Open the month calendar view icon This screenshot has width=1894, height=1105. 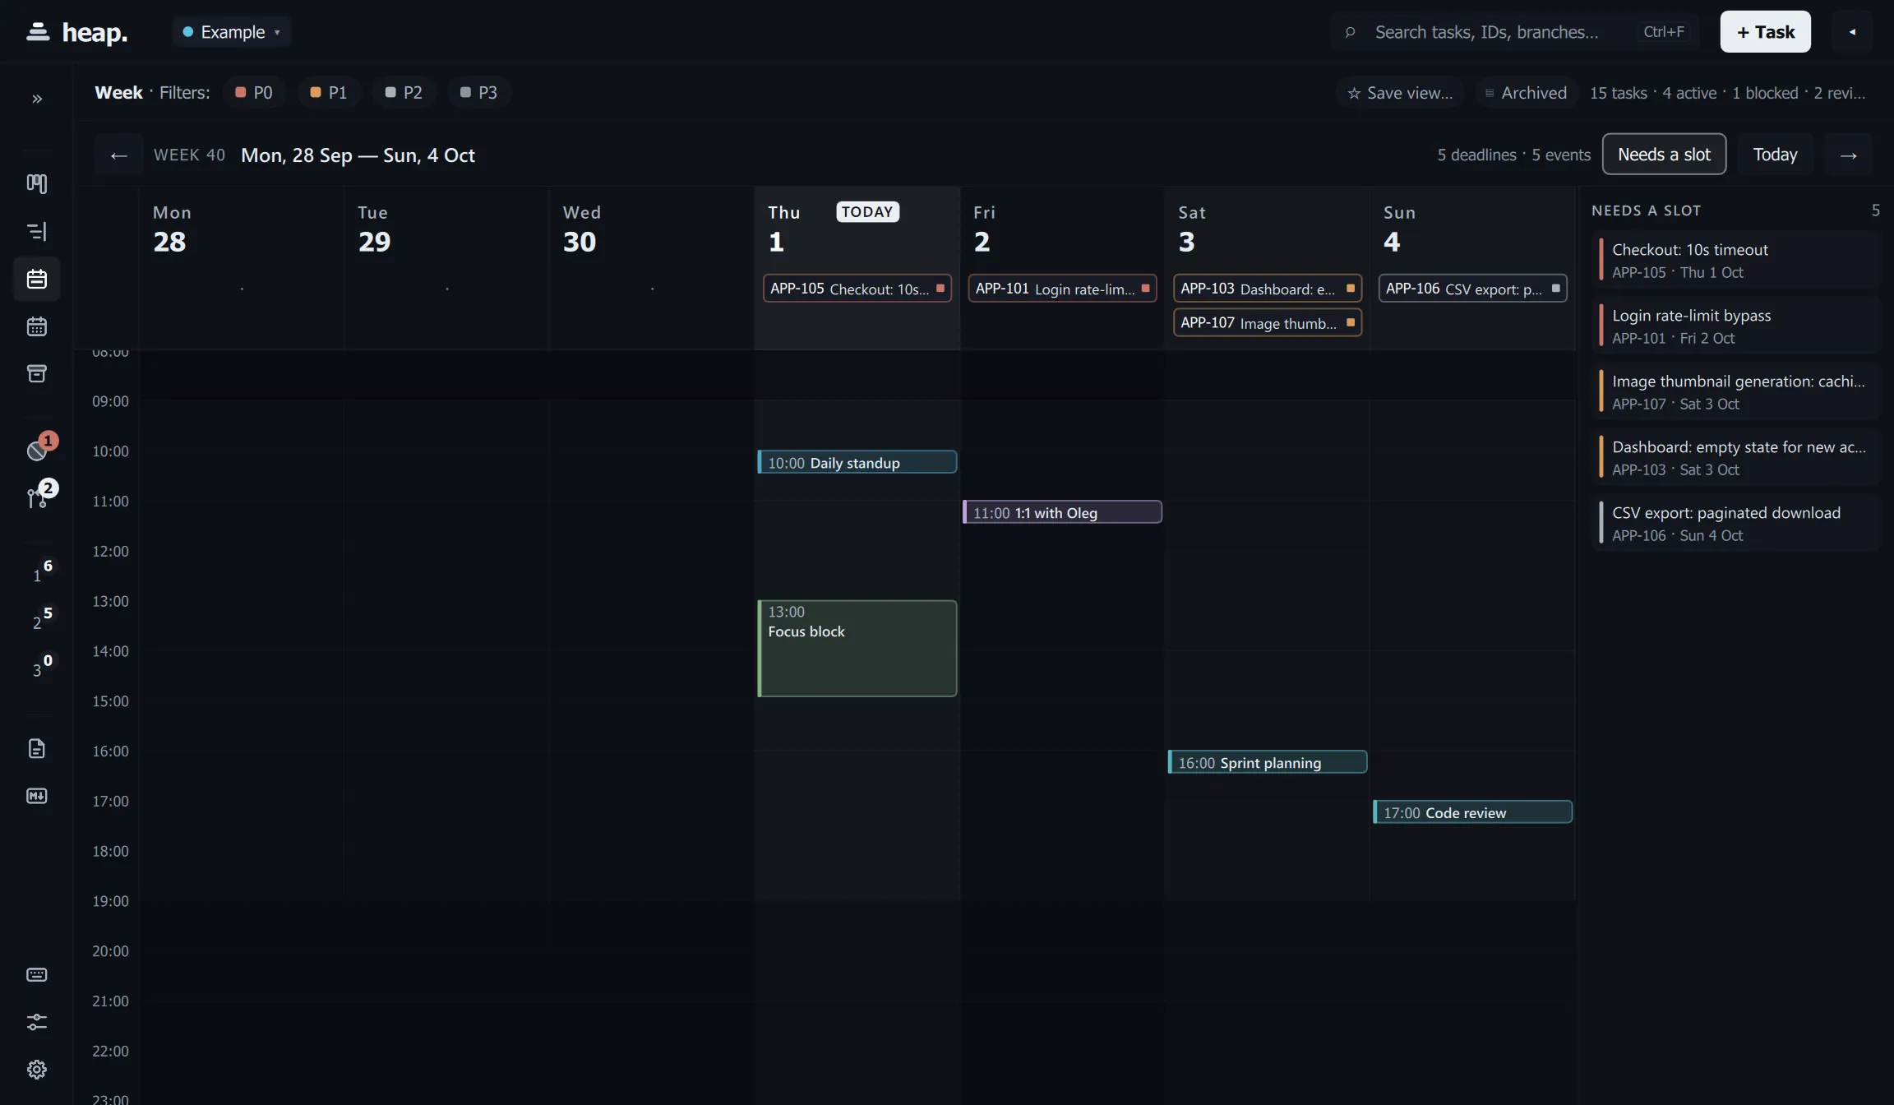tap(37, 326)
